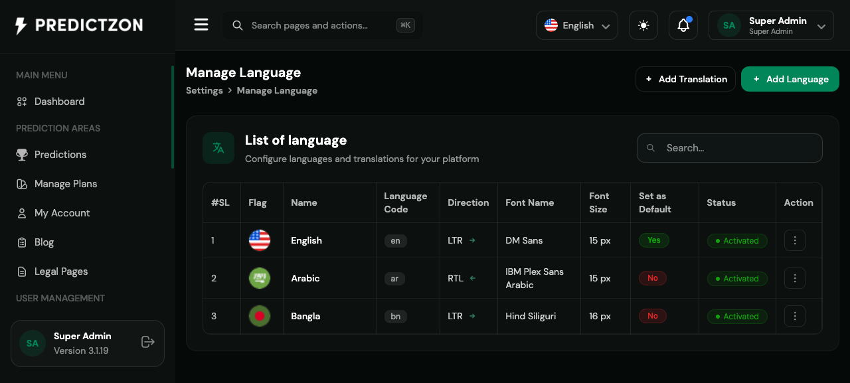Click the IBM Plex Sans Arabic font name

(x=535, y=278)
